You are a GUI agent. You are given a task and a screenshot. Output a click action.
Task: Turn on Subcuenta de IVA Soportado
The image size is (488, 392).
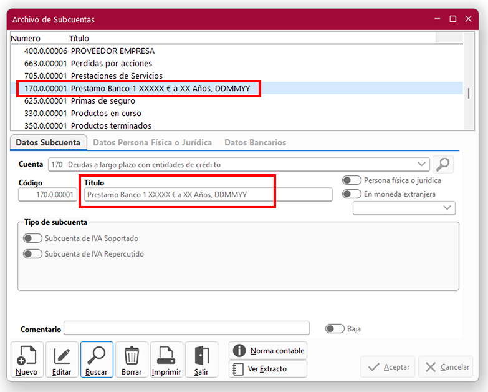pyautogui.click(x=33, y=238)
